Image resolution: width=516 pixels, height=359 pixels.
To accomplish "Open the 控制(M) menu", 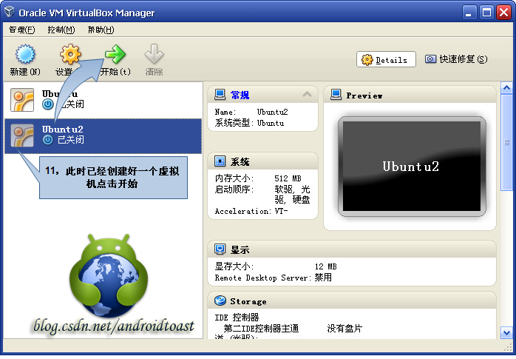I will (x=61, y=30).
